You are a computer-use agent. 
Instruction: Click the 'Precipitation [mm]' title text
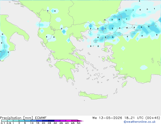[x=16, y=118]
